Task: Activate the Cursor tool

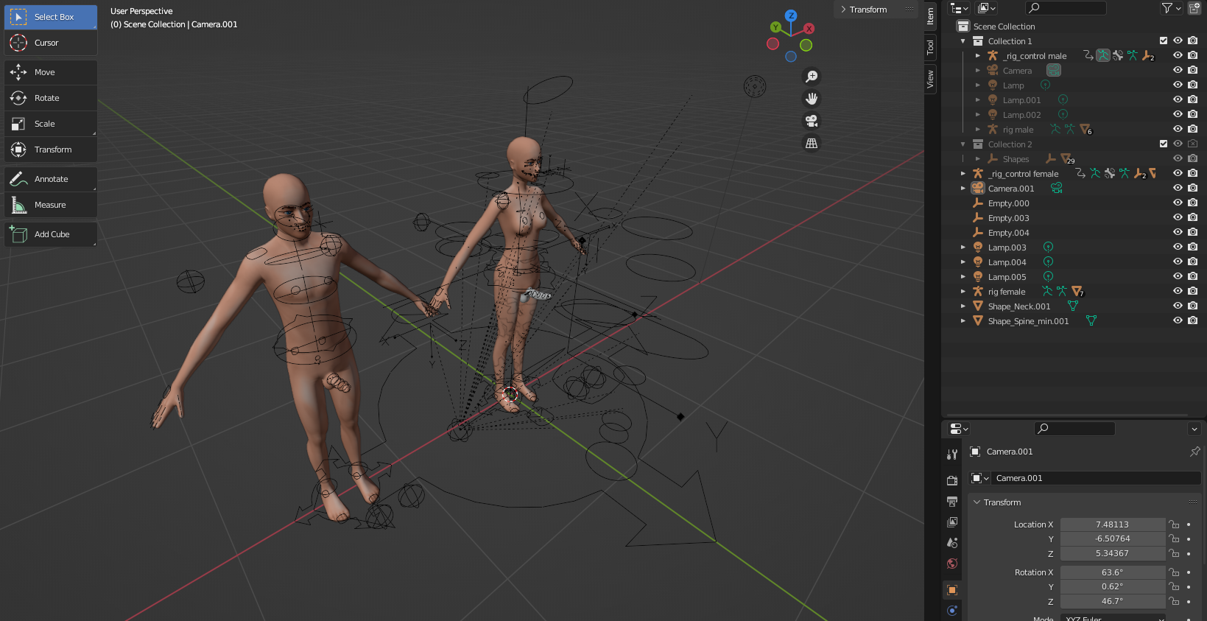Action: [x=51, y=43]
